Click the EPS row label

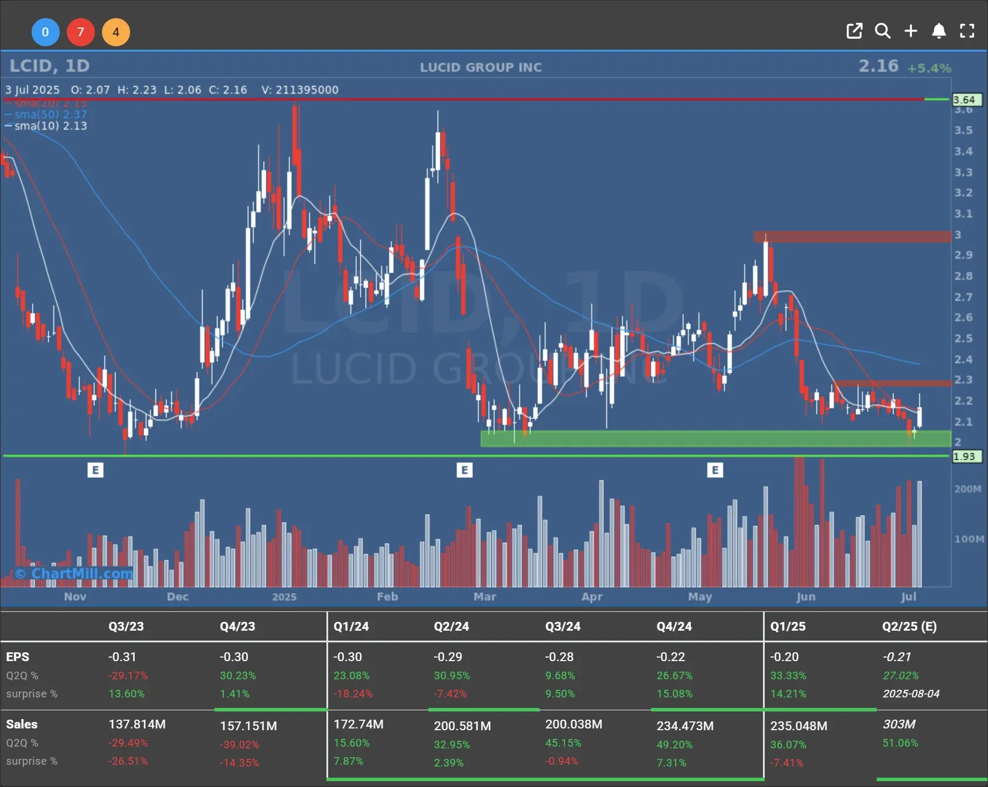pyautogui.click(x=18, y=657)
